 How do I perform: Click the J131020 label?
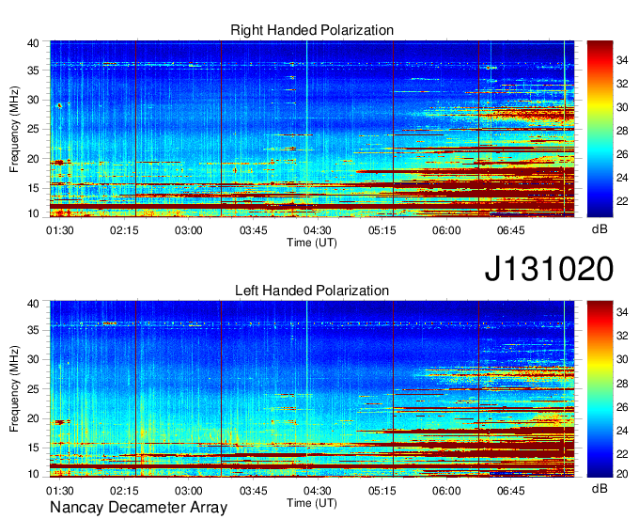click(549, 269)
